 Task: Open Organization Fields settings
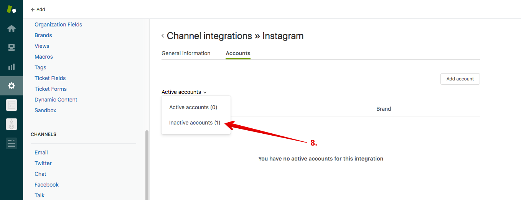(x=58, y=25)
